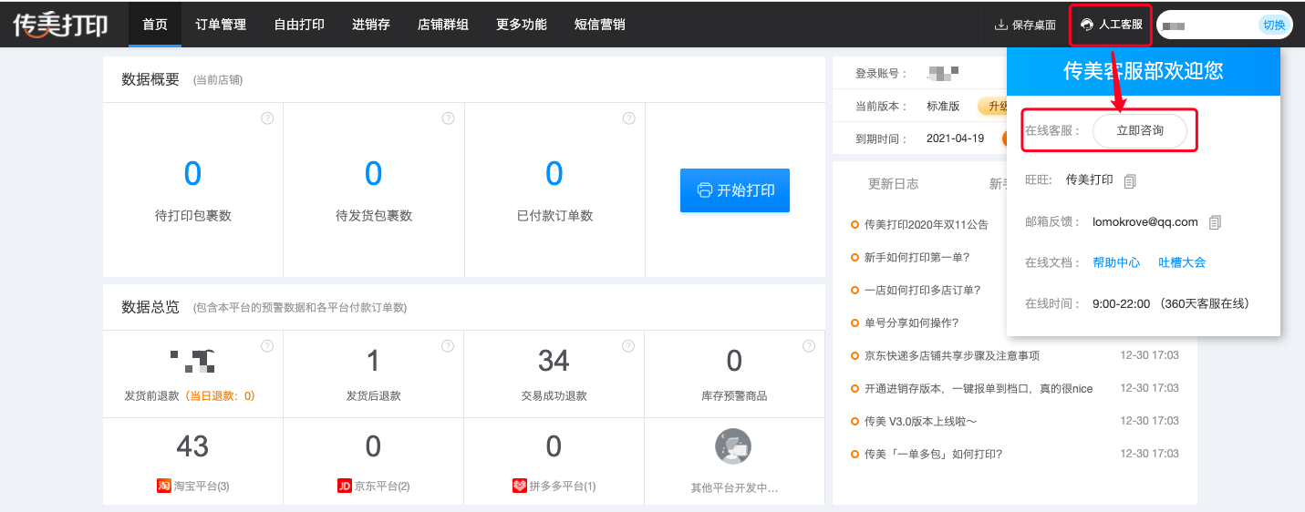Click the 拼多多平台 logo icon

tap(520, 486)
